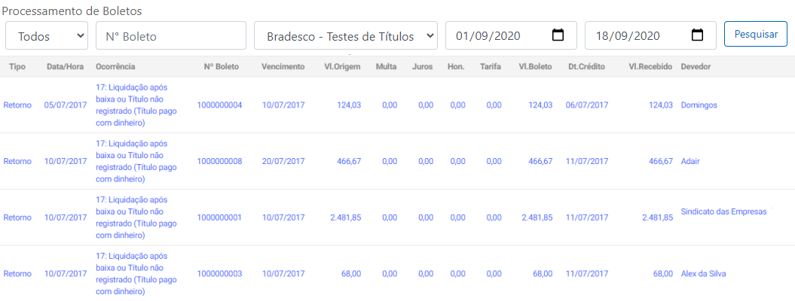This screenshot has height=301, width=795.
Task: Click Retorno link on 05/07/2017 row
Action: (17, 105)
